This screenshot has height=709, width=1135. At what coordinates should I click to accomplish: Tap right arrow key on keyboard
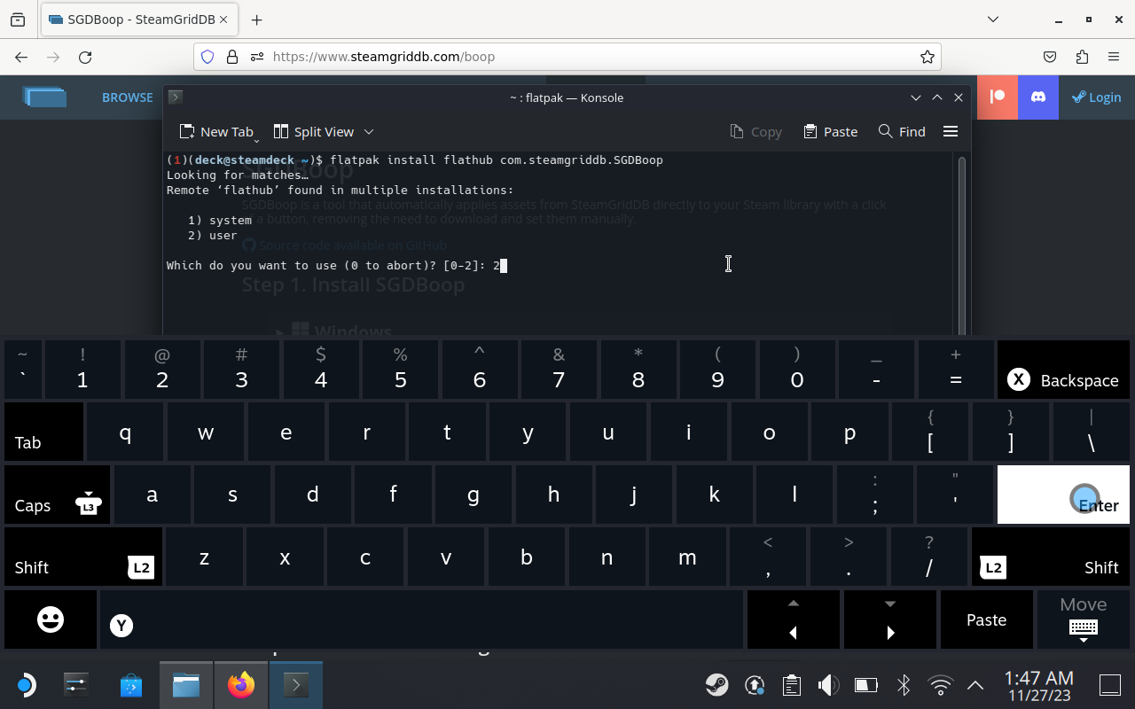click(x=889, y=619)
